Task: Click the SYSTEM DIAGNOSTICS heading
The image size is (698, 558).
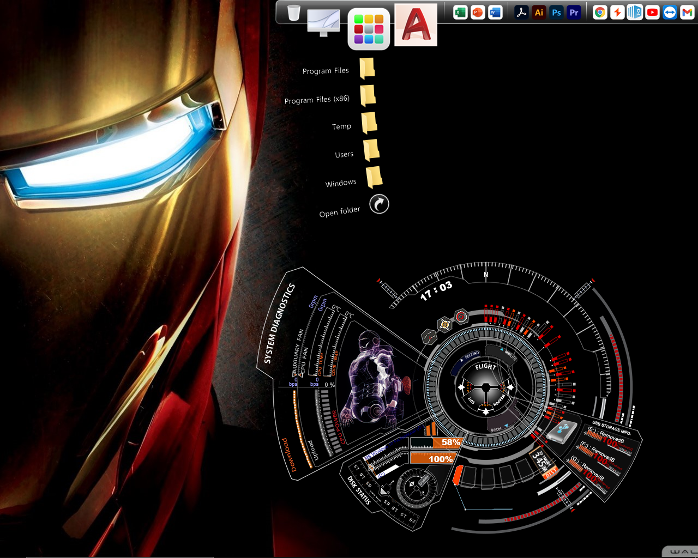Action: tap(279, 323)
